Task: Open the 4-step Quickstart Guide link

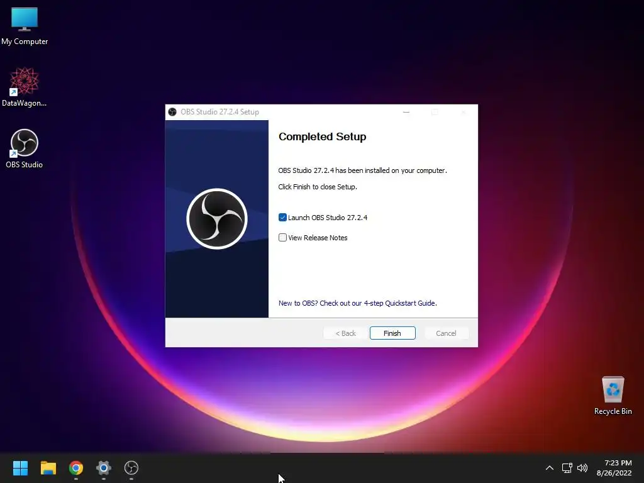Action: pyautogui.click(x=357, y=303)
